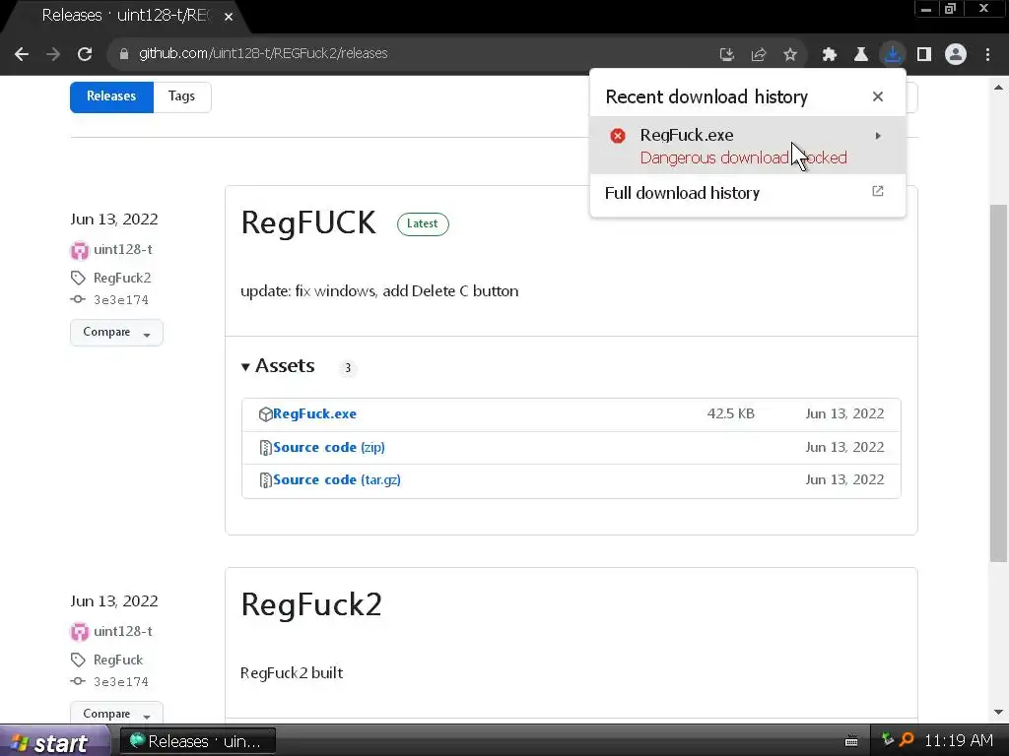Go back with the browser back arrow
Screen dimensions: 1009x756
(22, 54)
